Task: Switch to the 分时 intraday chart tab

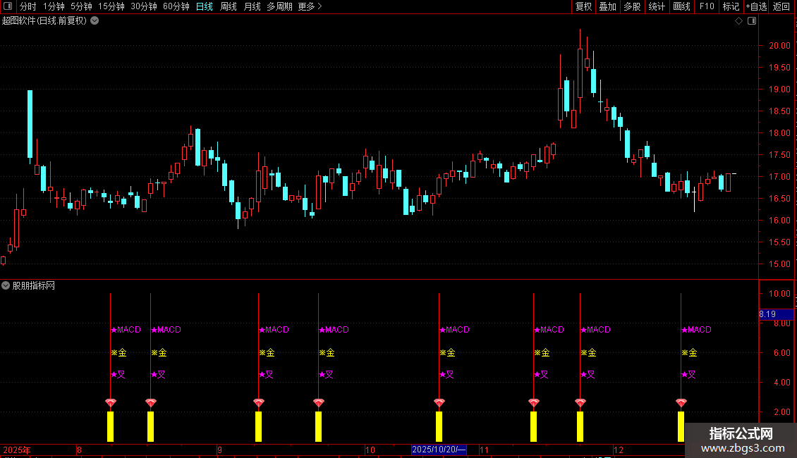Action: tap(28, 6)
